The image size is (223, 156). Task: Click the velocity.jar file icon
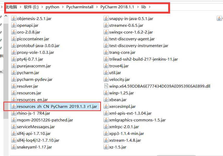[x=106, y=79]
